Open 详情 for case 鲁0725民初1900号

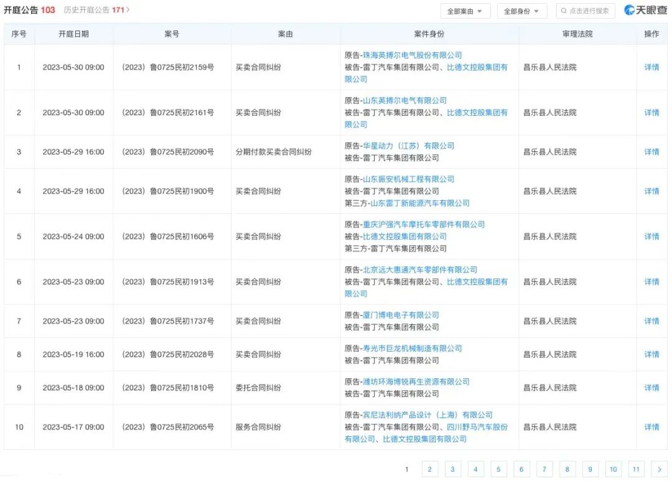coord(651,191)
